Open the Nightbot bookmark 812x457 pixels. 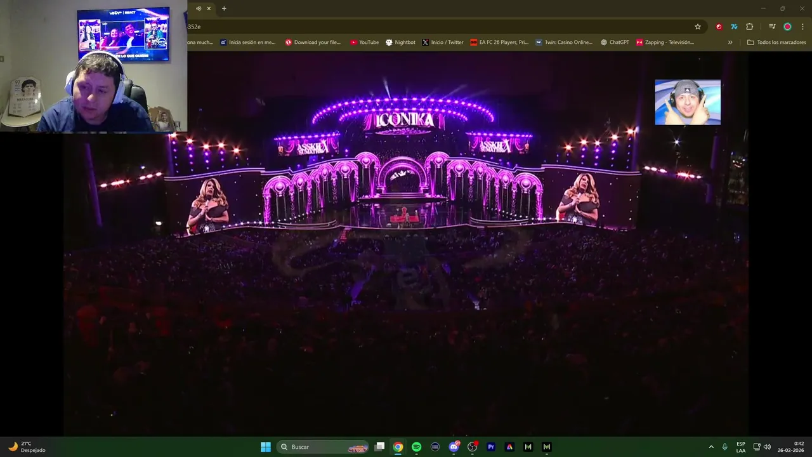pyautogui.click(x=400, y=43)
